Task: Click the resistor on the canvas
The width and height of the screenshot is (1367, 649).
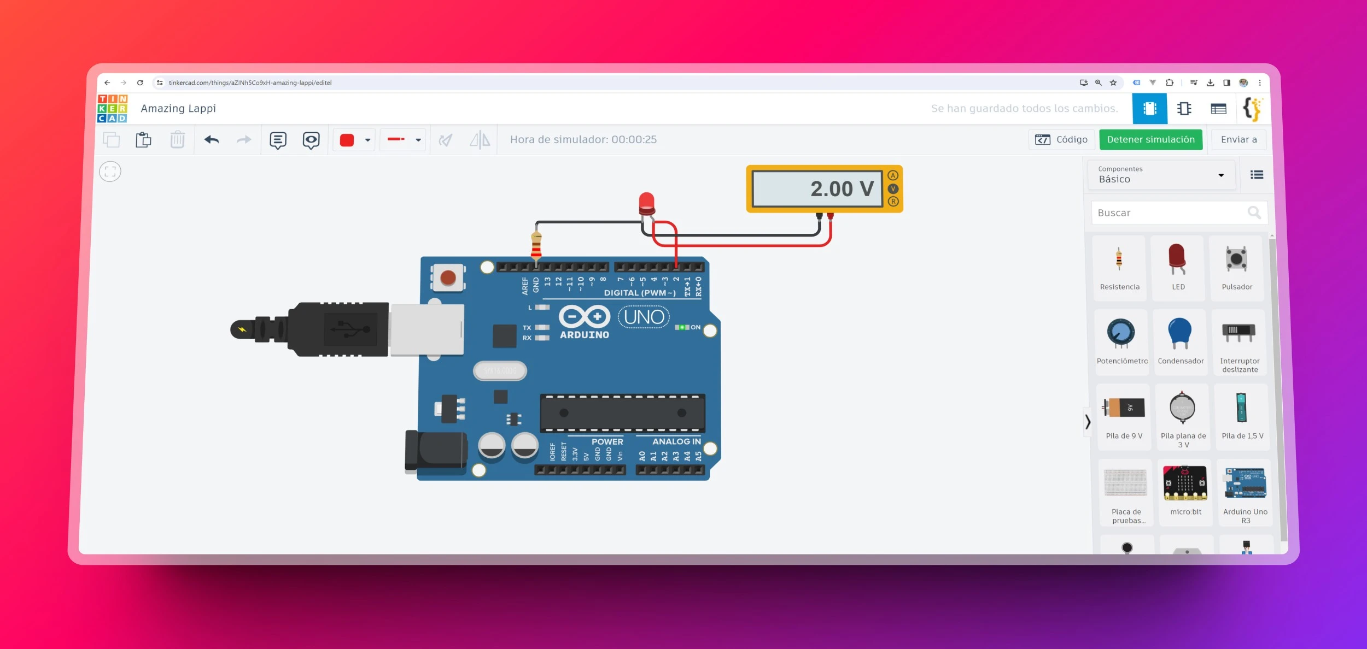Action: click(536, 245)
